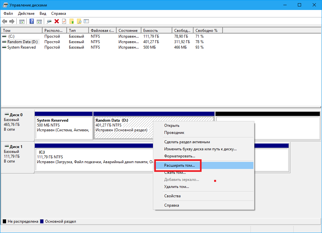Image resolution: width=322 pixels, height=233 pixels.
Task: Click the Disk Management title bar icon
Action: click(x=5, y=5)
